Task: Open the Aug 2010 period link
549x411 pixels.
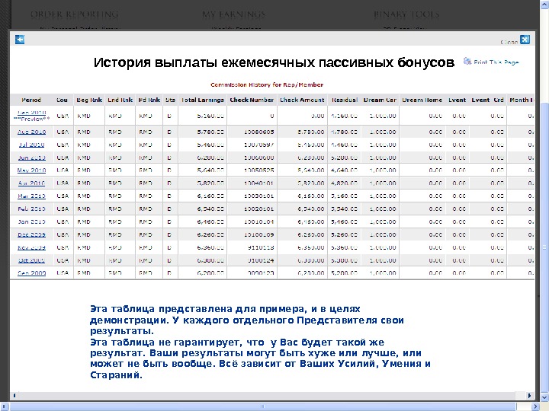Action: click(x=31, y=132)
